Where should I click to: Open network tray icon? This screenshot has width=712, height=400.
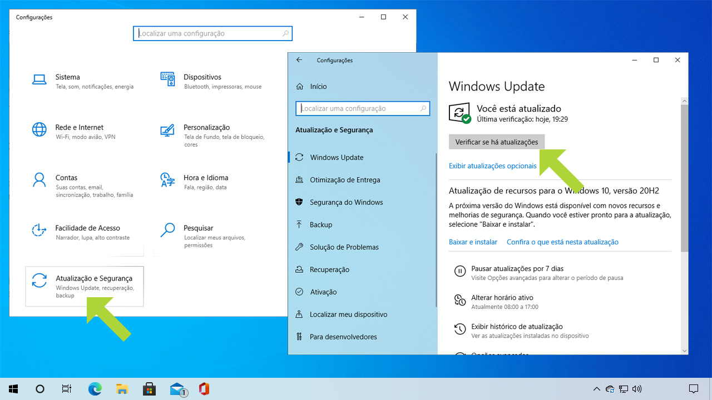(x=624, y=389)
